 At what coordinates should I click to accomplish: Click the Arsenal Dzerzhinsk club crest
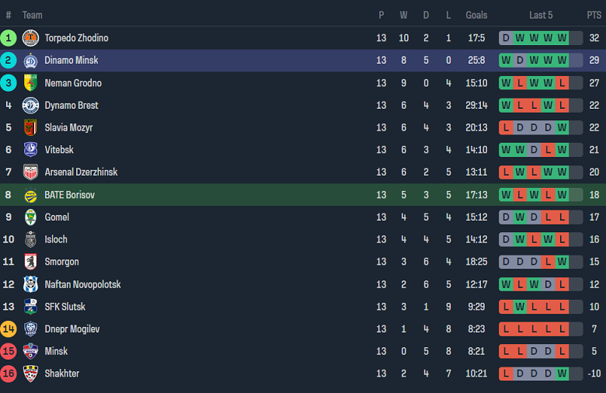30,172
